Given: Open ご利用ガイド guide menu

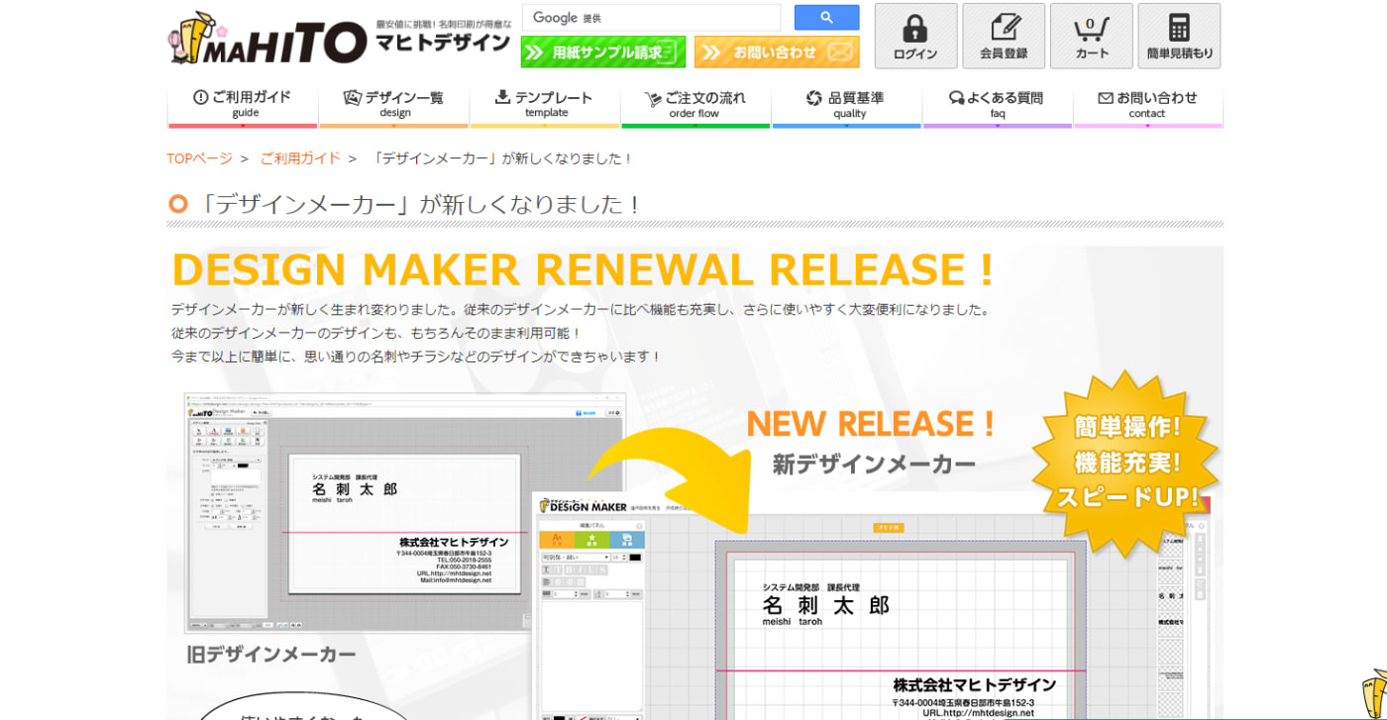Looking at the screenshot, I should point(243,104).
